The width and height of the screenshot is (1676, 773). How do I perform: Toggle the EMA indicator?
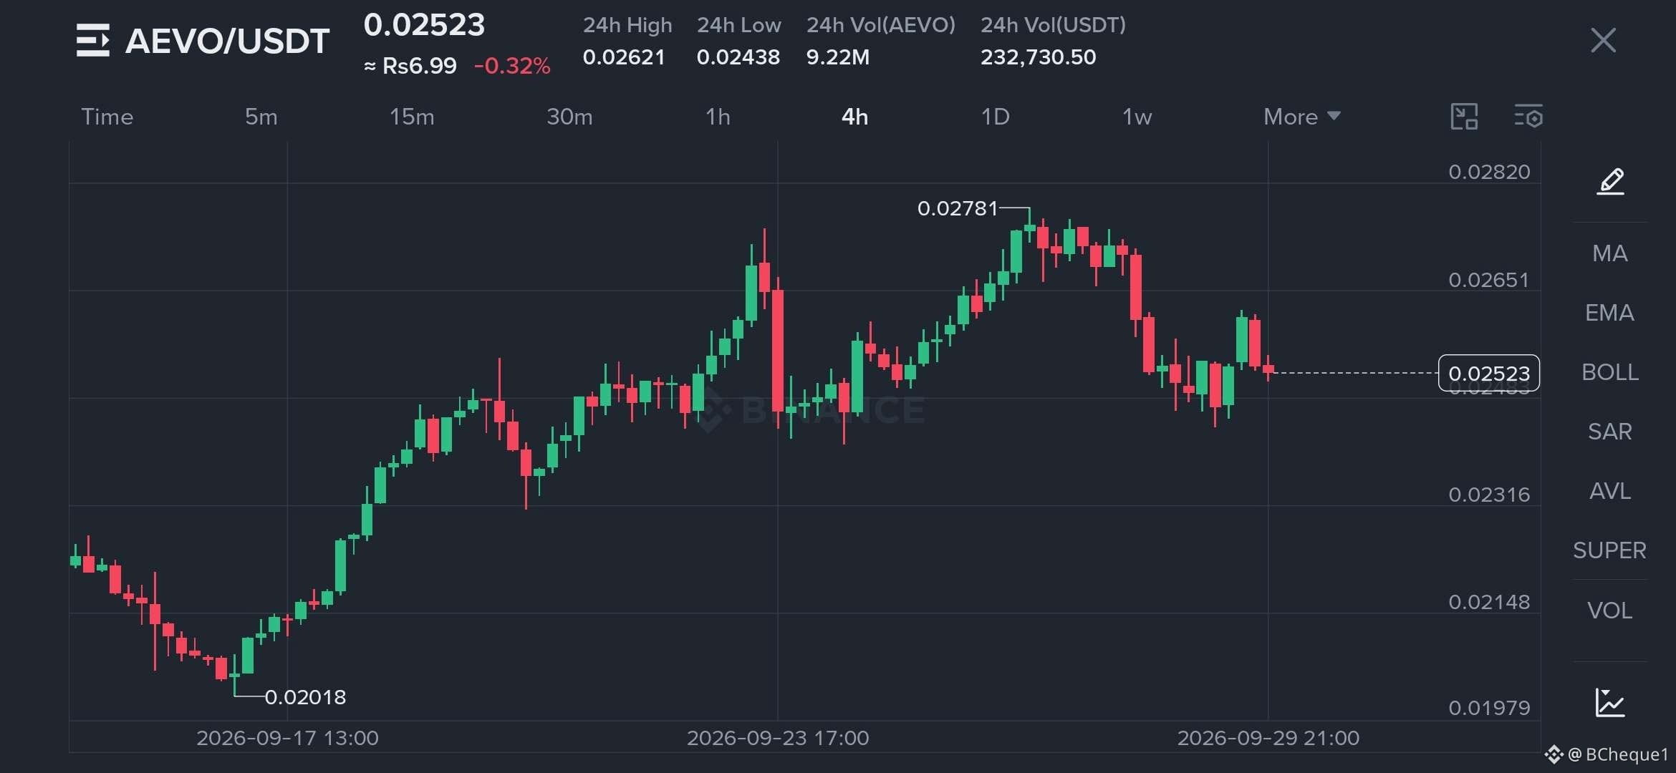pos(1609,313)
